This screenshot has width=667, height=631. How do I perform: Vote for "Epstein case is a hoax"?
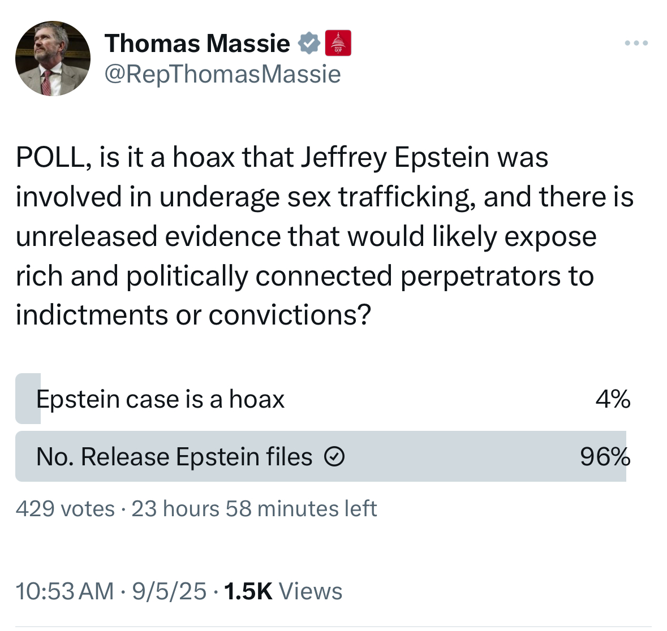[160, 399]
